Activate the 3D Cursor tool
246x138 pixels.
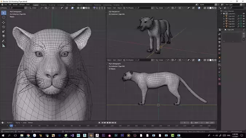click(x=4, y=17)
